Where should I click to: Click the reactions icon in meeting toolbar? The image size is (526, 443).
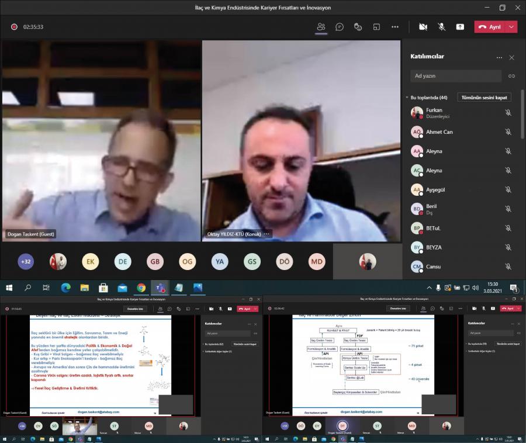(358, 27)
